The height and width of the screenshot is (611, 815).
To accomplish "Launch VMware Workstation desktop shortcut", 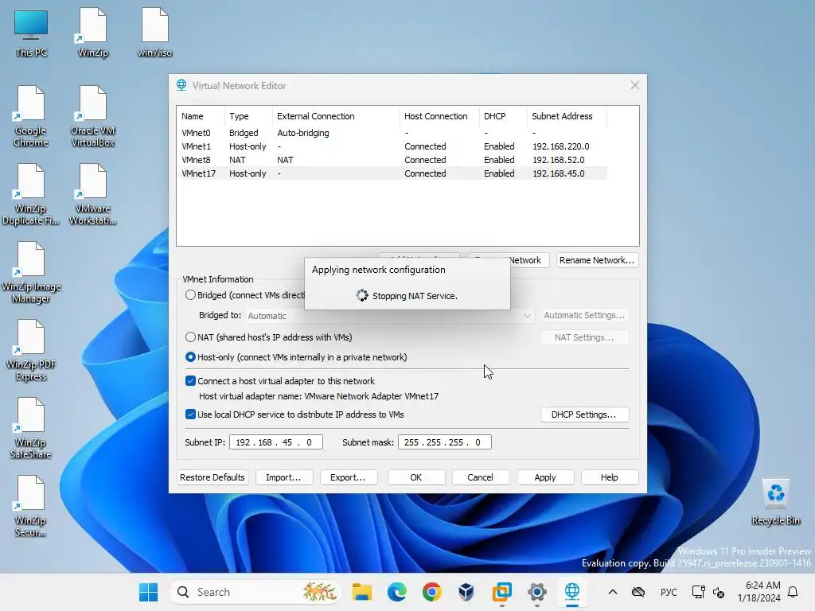I will tap(92, 194).
